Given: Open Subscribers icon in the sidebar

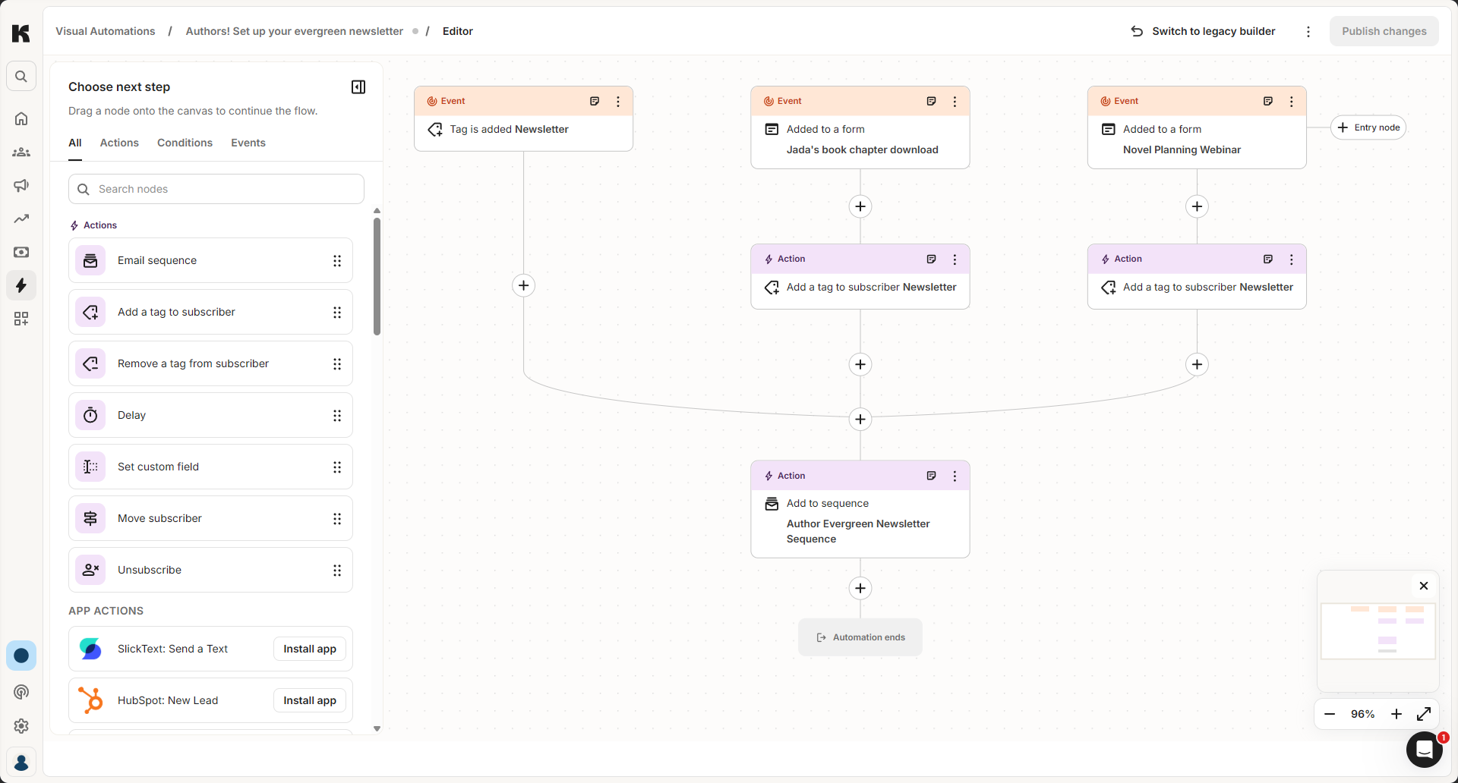Looking at the screenshot, I should coord(21,153).
